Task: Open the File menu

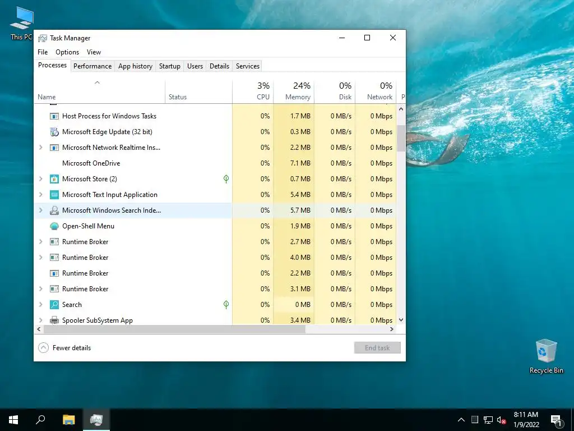Action: (x=43, y=52)
